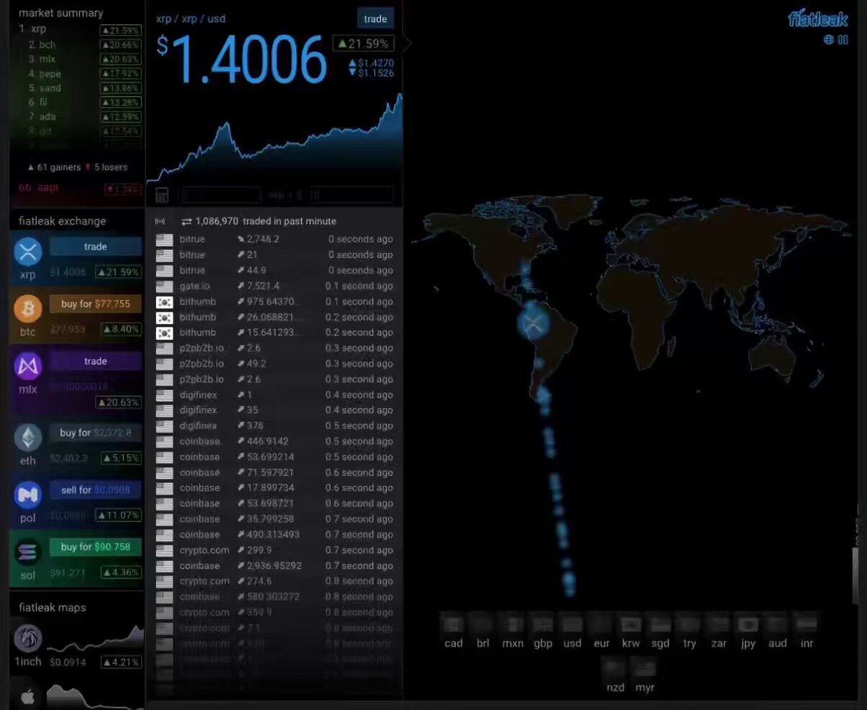This screenshot has height=710, width=867.
Task: Click the Solana coin icon
Action: 28,553
